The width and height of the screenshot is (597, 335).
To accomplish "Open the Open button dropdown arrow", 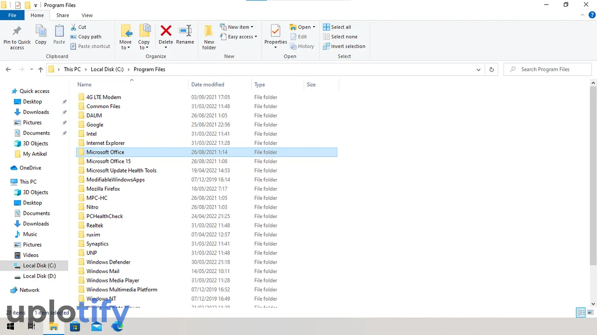I will [314, 27].
